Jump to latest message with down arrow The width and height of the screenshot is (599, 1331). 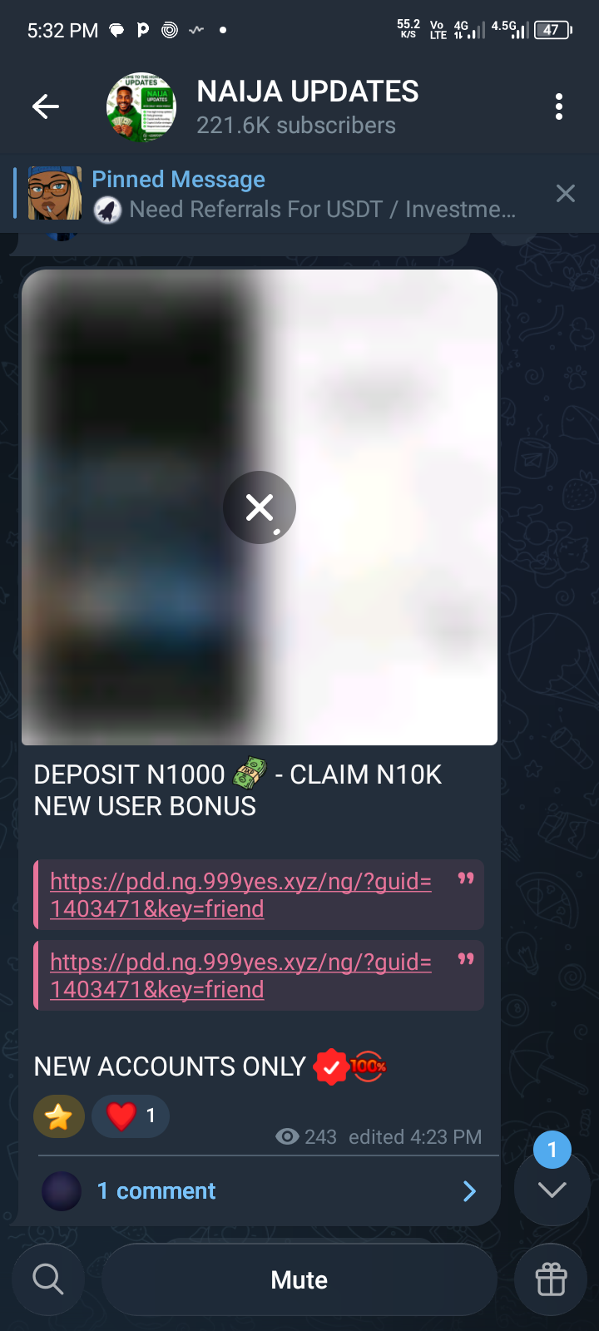tap(552, 1189)
